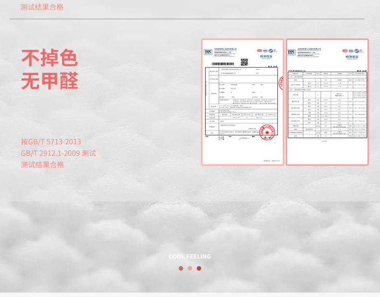Select the first carousel dot
380x297 pixels.
pos(181,268)
